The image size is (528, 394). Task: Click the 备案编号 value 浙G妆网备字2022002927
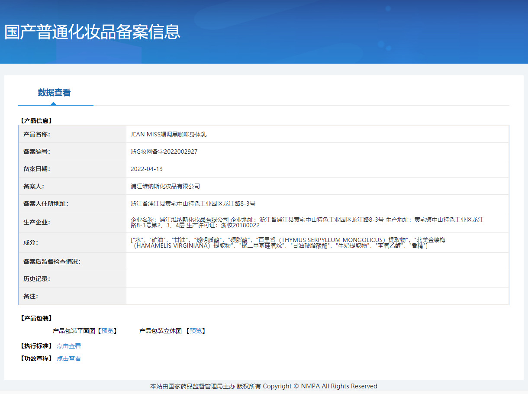(164, 152)
